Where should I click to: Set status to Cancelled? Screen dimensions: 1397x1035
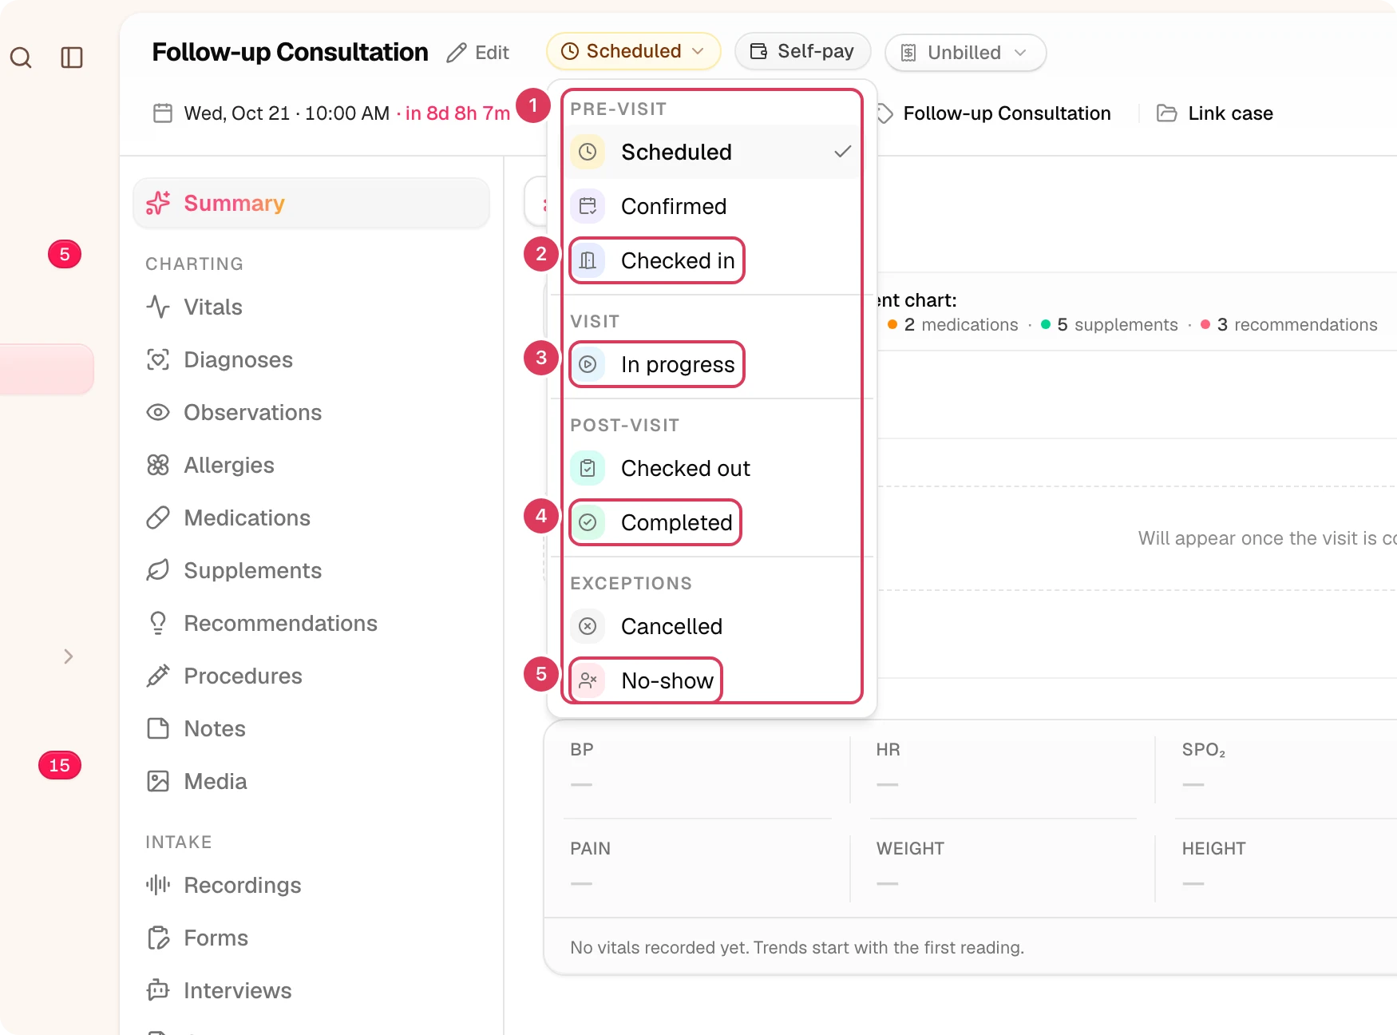(712, 626)
